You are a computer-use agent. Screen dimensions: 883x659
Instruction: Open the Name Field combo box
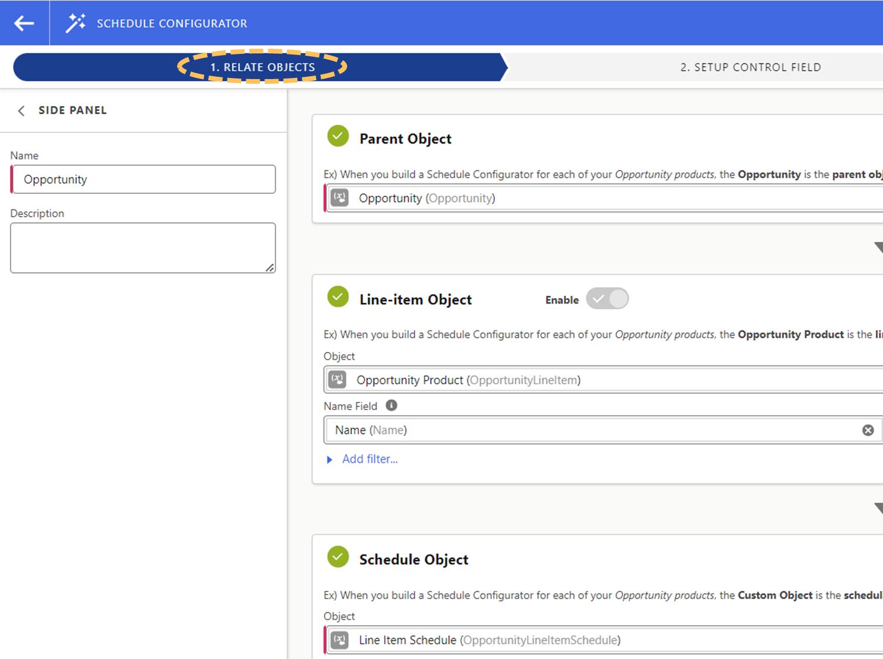586,430
